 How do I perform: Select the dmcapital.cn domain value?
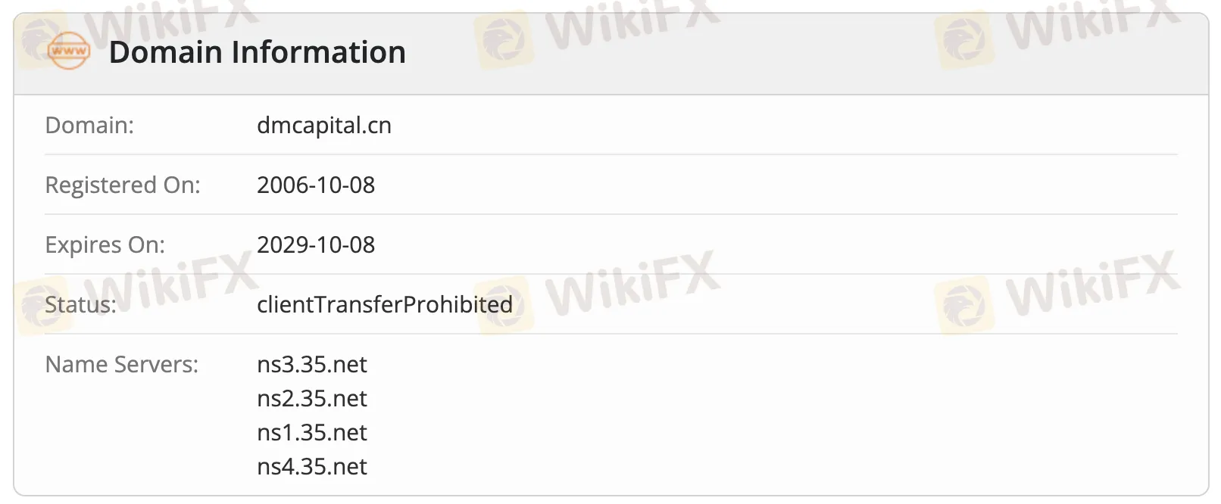(324, 125)
